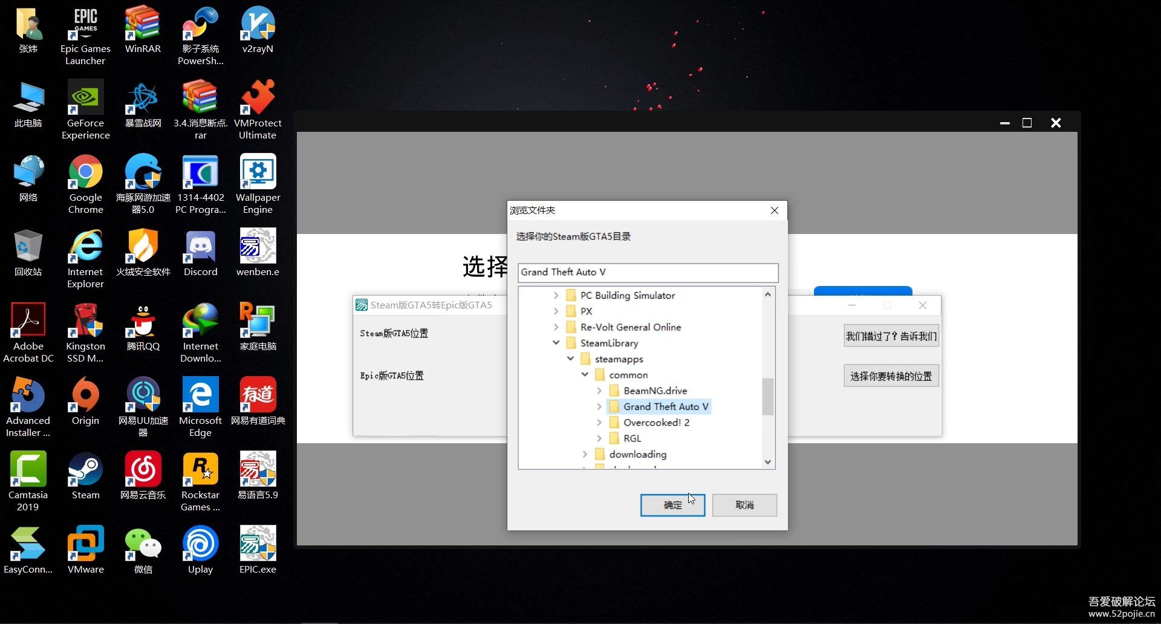This screenshot has width=1161, height=624.
Task: Select the Camtasia 2019 desktop icon
Action: click(28, 482)
